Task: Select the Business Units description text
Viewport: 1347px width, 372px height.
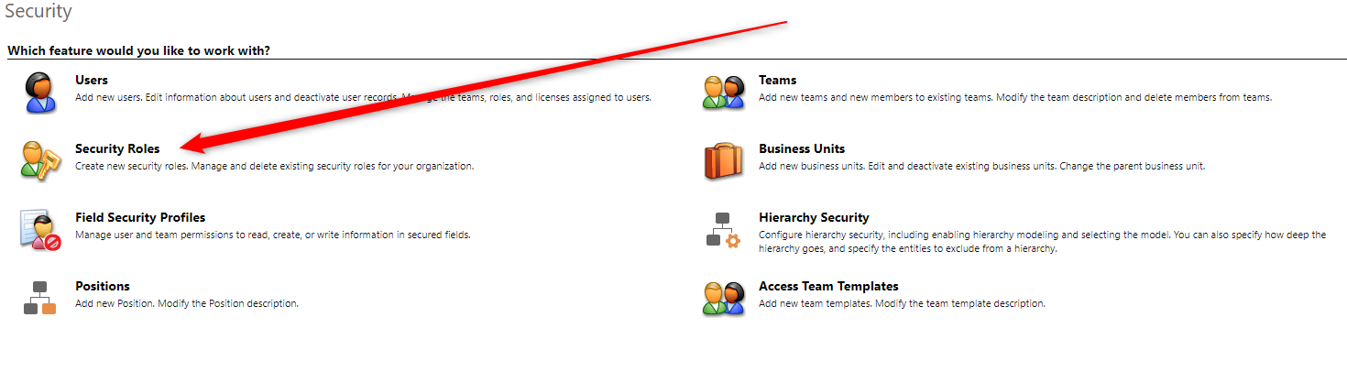Action: click(982, 166)
